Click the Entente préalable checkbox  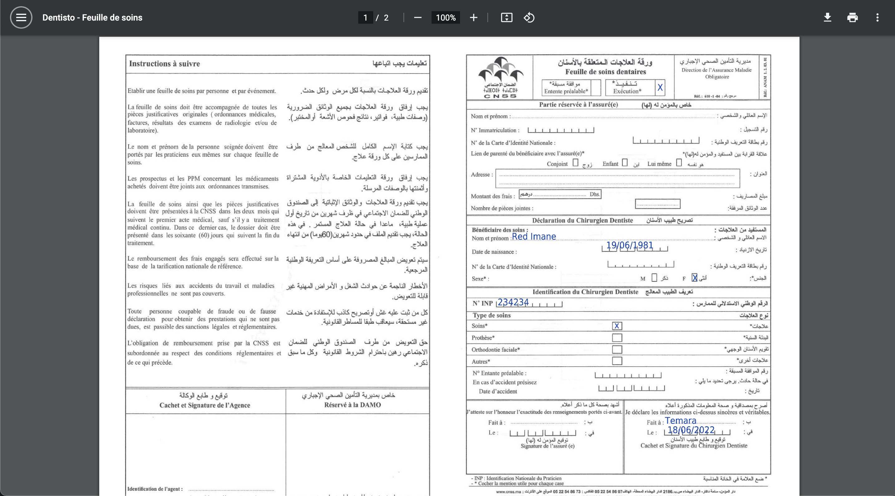click(596, 88)
